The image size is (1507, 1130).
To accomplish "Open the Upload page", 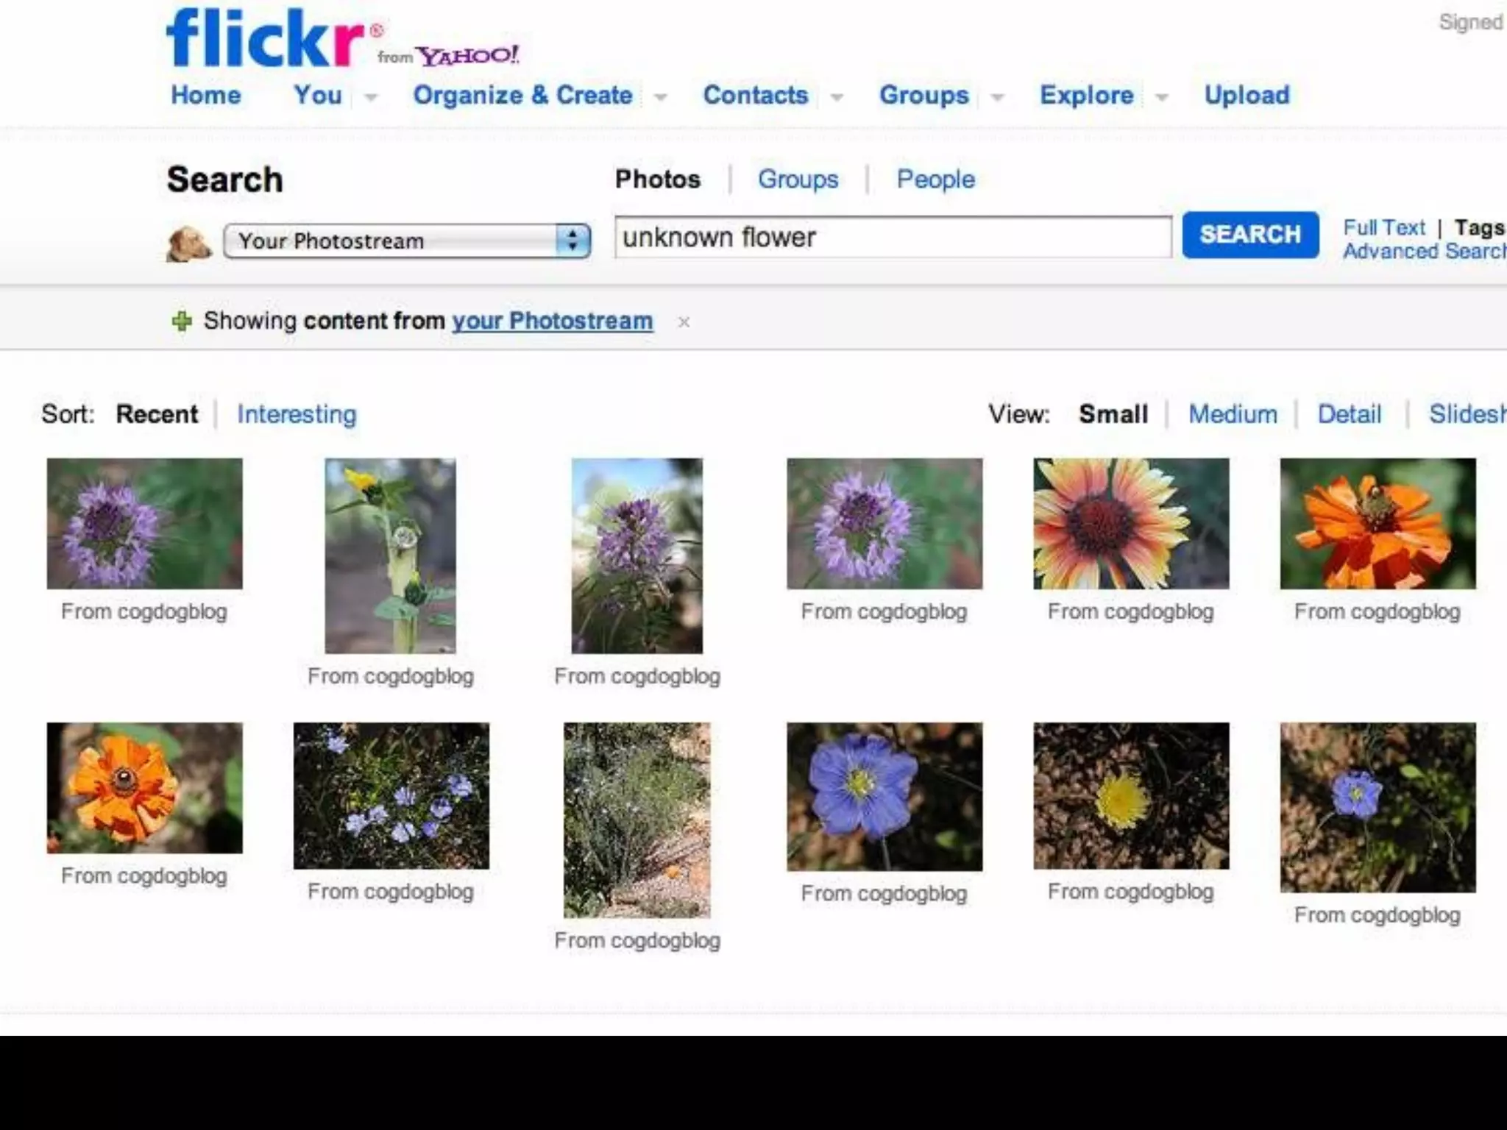I will [1247, 95].
